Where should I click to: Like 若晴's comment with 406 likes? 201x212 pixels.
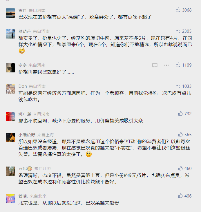[180, 196]
